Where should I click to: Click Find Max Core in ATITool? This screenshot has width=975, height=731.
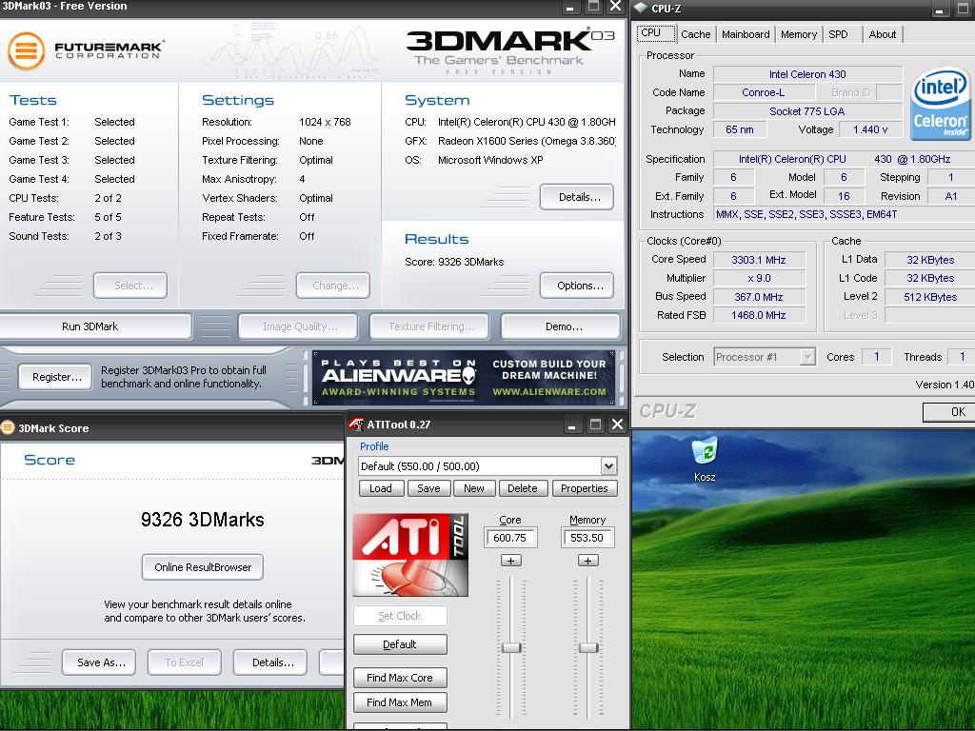pos(400,678)
